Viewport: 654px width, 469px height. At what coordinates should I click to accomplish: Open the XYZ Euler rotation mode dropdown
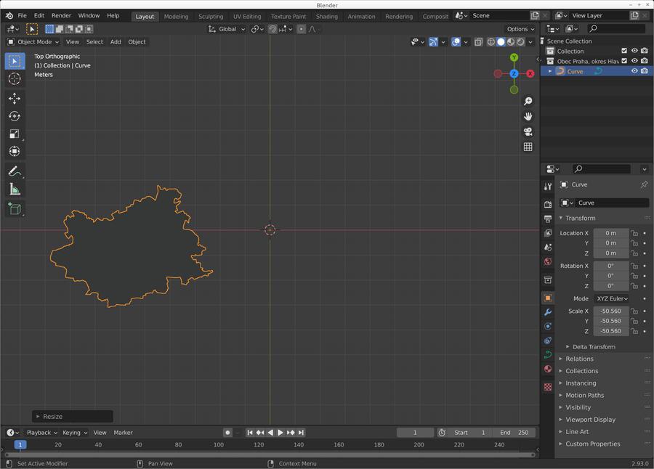(611, 298)
